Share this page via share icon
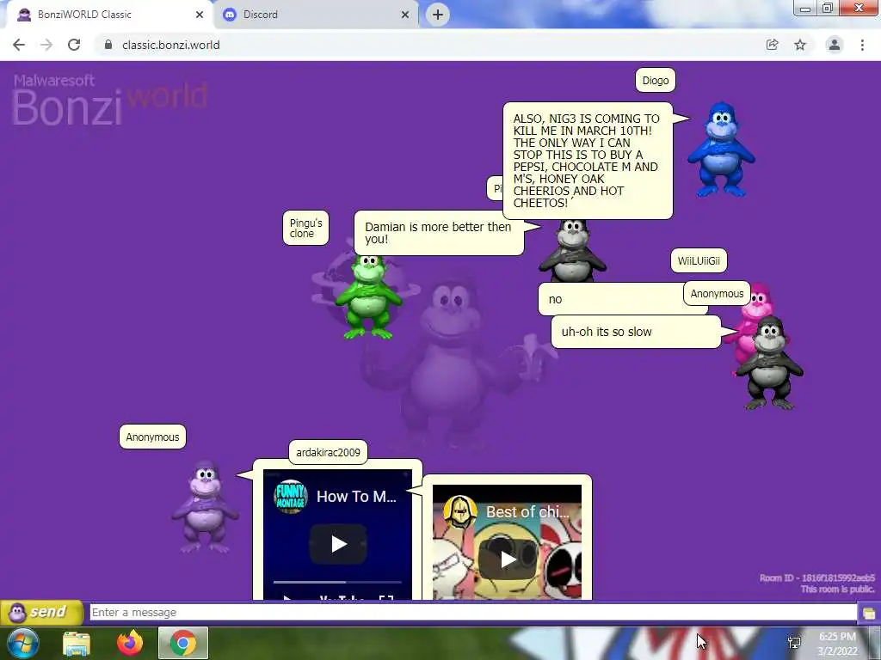This screenshot has height=660, width=881. coord(773,45)
